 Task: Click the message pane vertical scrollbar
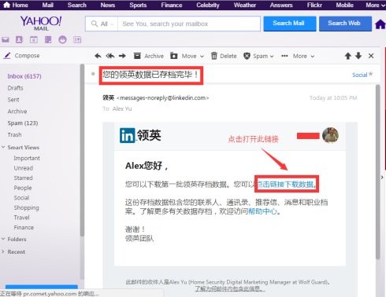click(378, 171)
